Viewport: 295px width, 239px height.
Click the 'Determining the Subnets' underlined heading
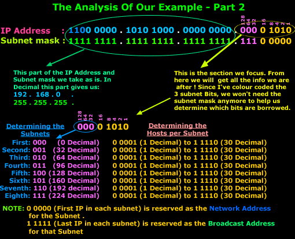click(x=35, y=130)
